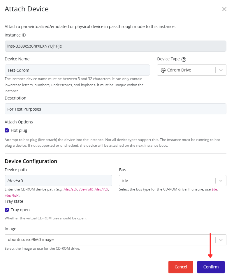Click the Instance ID label
227x276 pixels.
coord(15,35)
